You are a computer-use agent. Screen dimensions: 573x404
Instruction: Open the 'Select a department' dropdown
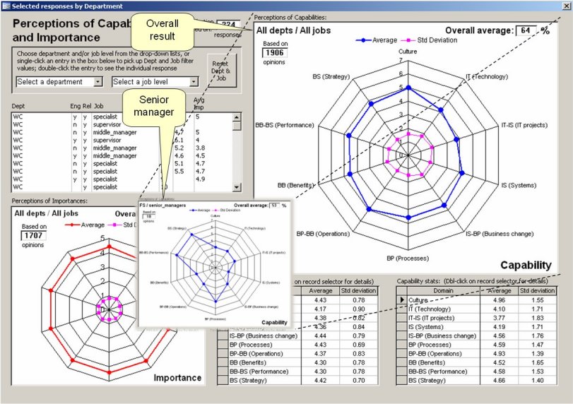point(98,82)
